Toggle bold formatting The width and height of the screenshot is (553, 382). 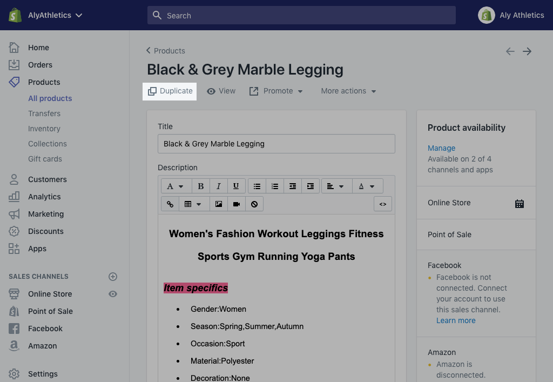pyautogui.click(x=201, y=186)
